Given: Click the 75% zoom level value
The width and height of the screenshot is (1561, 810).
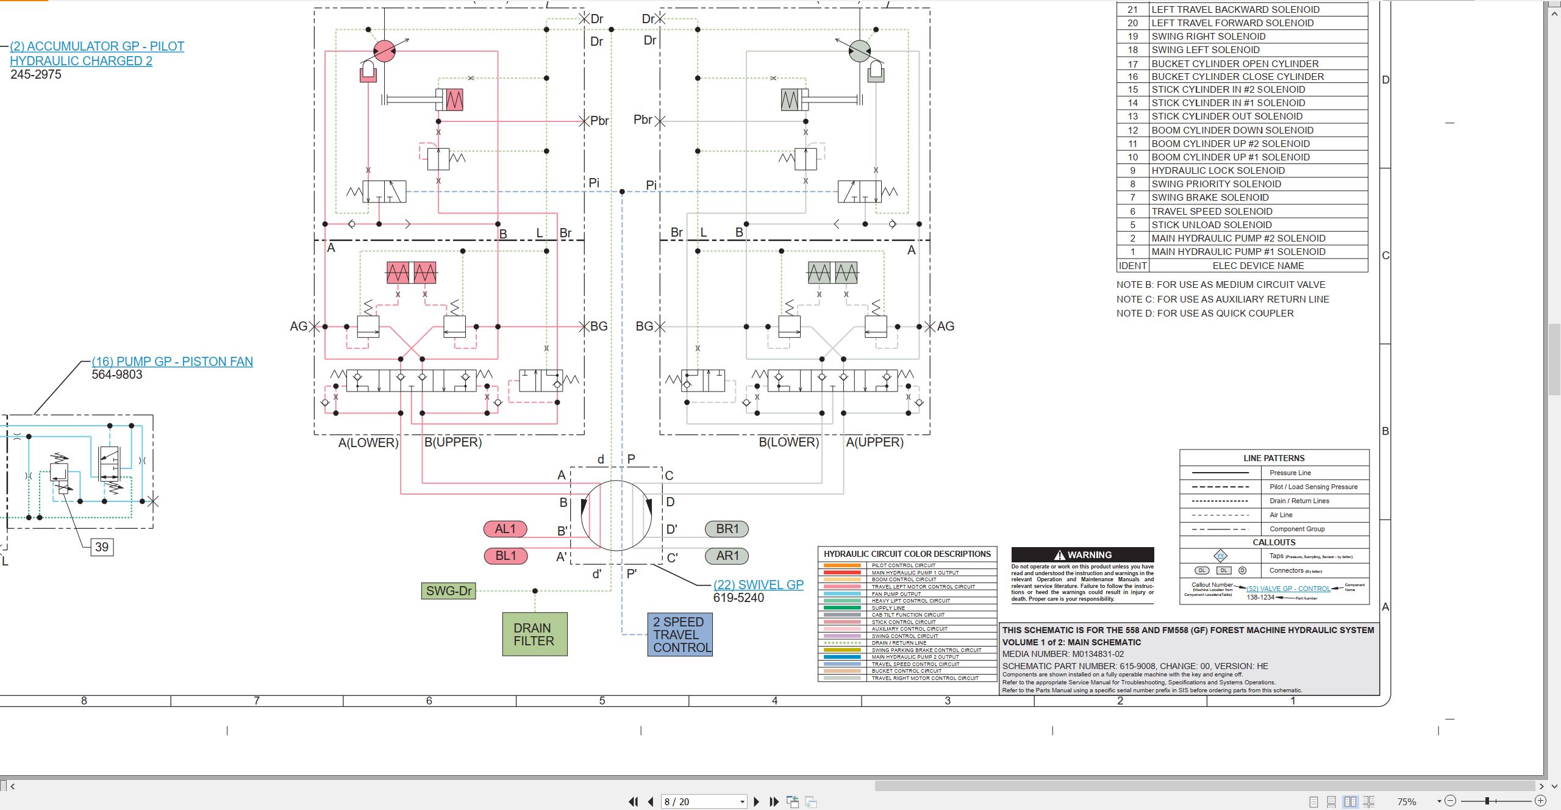Looking at the screenshot, I should pos(1407,801).
